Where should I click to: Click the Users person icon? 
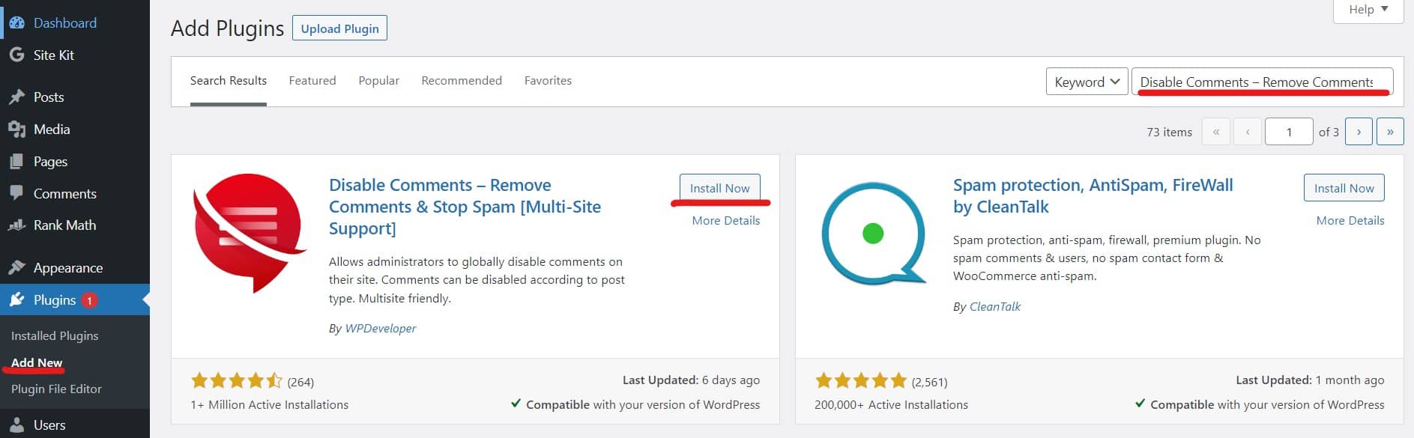(16, 425)
